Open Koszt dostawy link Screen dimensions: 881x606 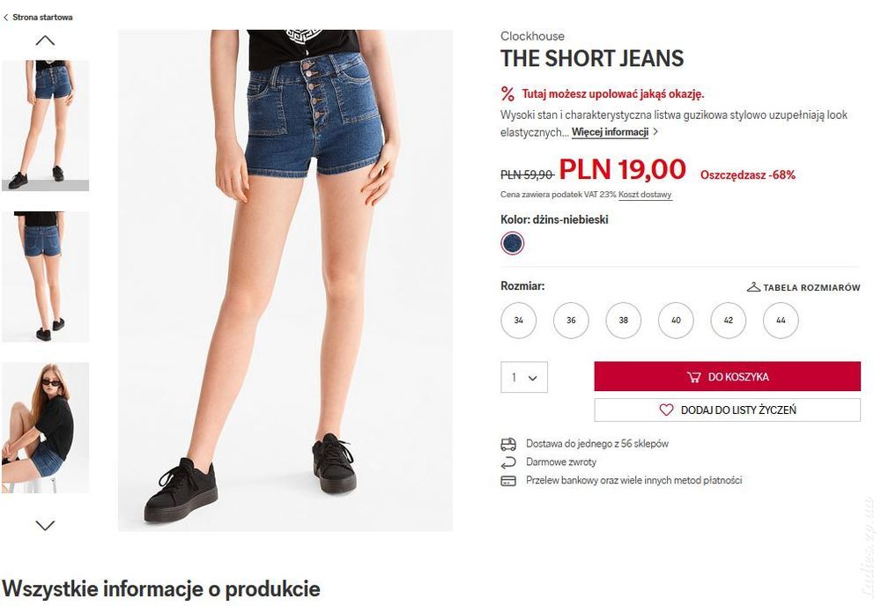pyautogui.click(x=645, y=195)
